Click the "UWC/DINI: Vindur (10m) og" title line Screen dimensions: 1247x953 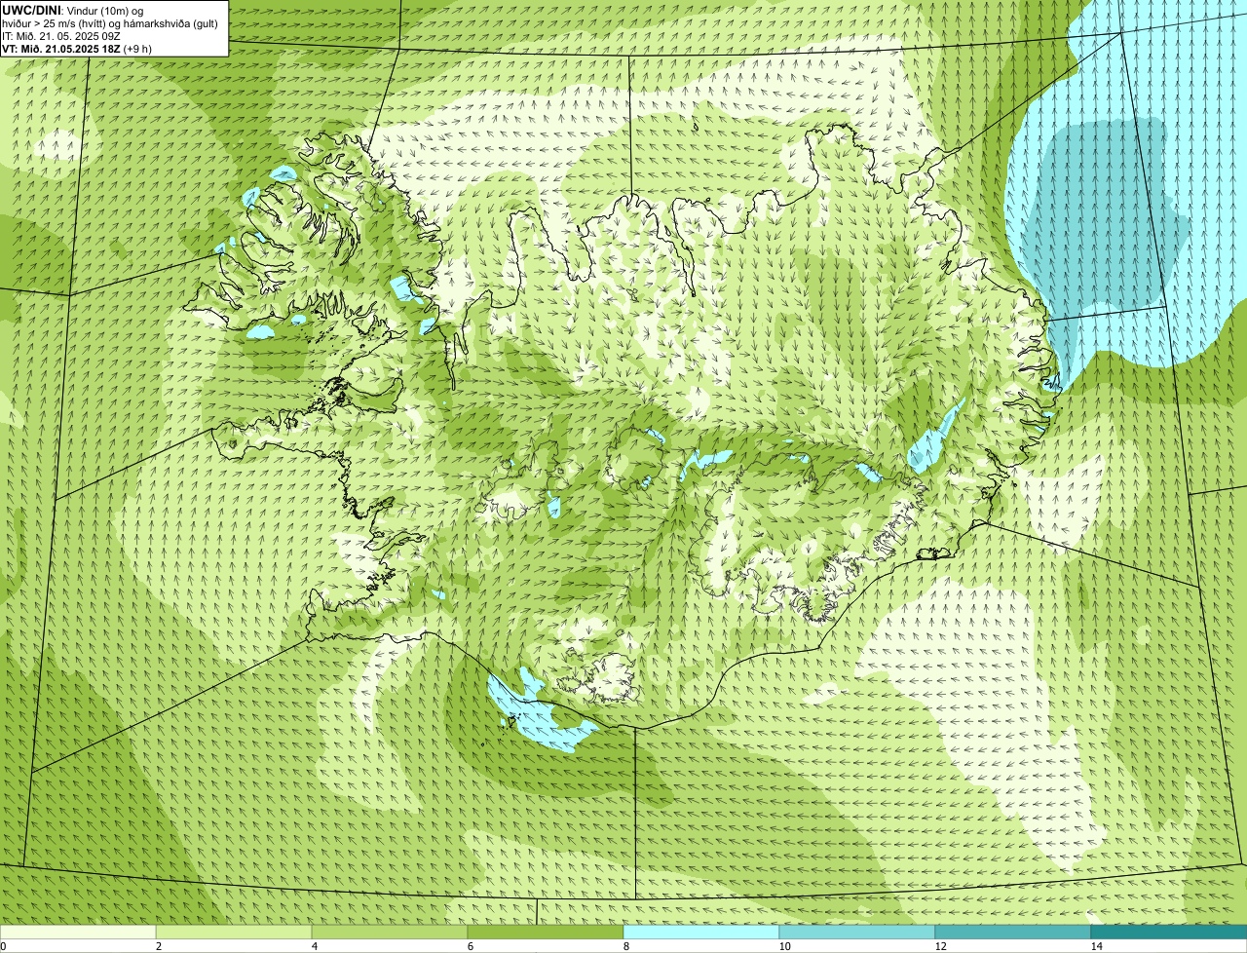pyautogui.click(x=73, y=10)
